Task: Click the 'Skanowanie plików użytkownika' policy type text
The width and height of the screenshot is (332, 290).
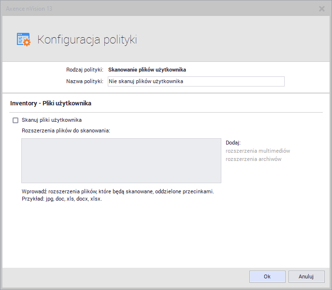Action: coord(147,70)
